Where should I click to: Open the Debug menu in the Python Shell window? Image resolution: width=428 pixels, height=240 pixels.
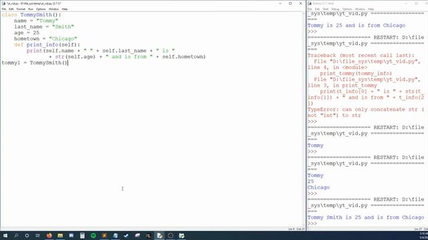pos(335,9)
